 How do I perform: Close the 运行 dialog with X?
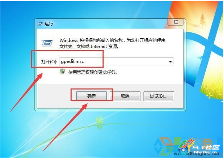176,22
